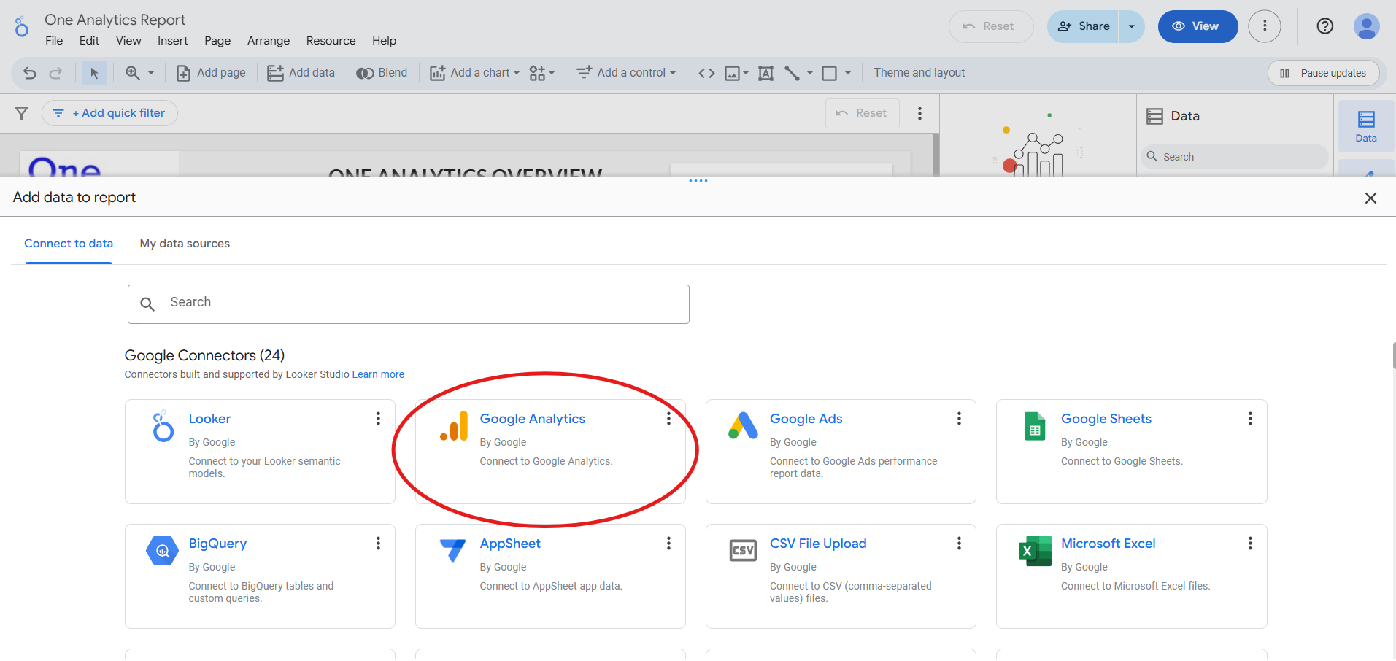This screenshot has width=1396, height=661.
Task: Open the Learn more link
Action: 378,374
